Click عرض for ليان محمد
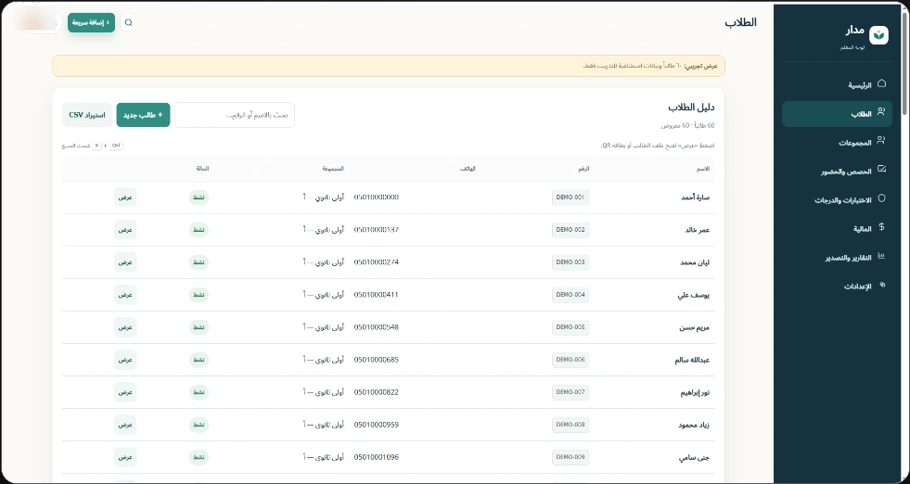 point(125,262)
